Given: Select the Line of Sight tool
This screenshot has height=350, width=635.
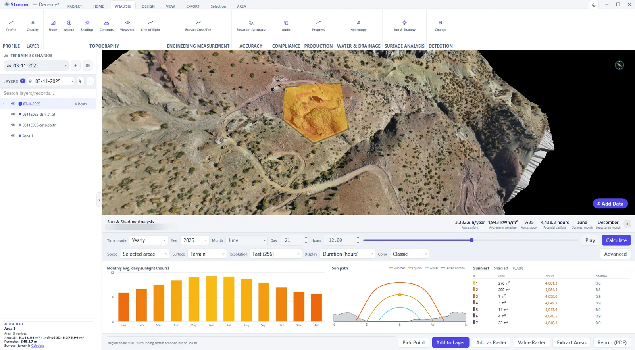Looking at the screenshot, I should coord(150,25).
